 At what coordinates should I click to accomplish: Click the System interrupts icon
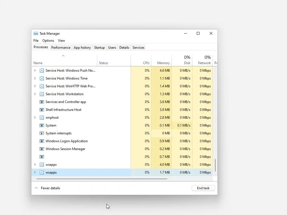(x=42, y=133)
